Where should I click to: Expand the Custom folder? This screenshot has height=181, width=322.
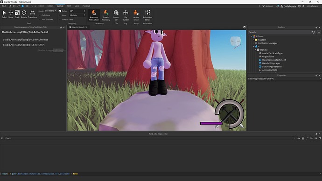pyautogui.click(x=253, y=40)
